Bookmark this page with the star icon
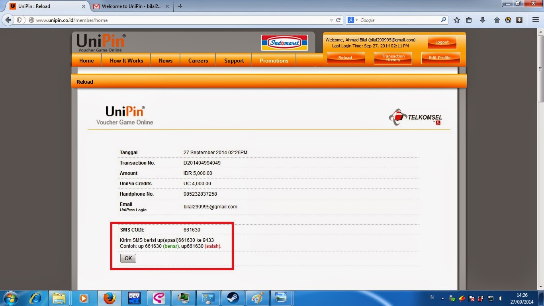The height and width of the screenshot is (306, 544). [x=457, y=20]
